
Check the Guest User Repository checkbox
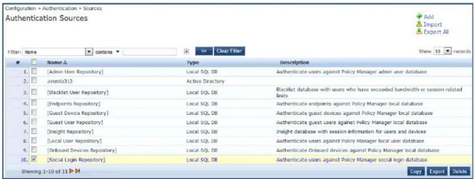click(34, 122)
